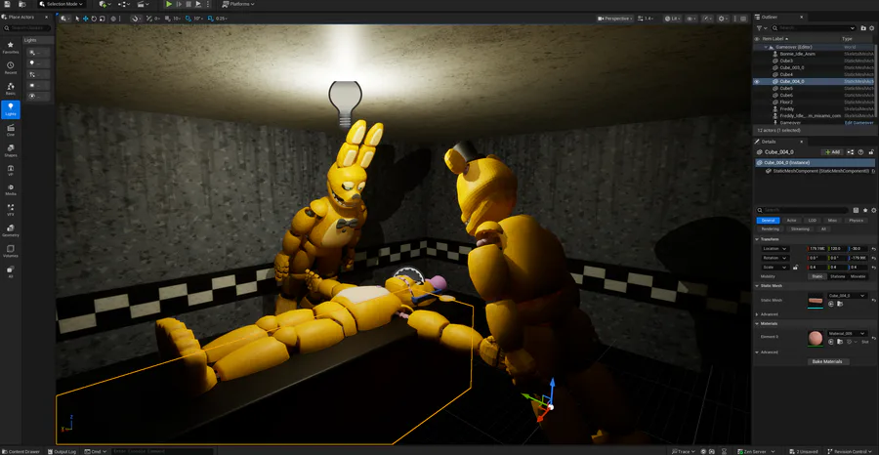Image resolution: width=879 pixels, height=455 pixels.
Task: Open the Media category in Place Actors
Action: coord(10,189)
